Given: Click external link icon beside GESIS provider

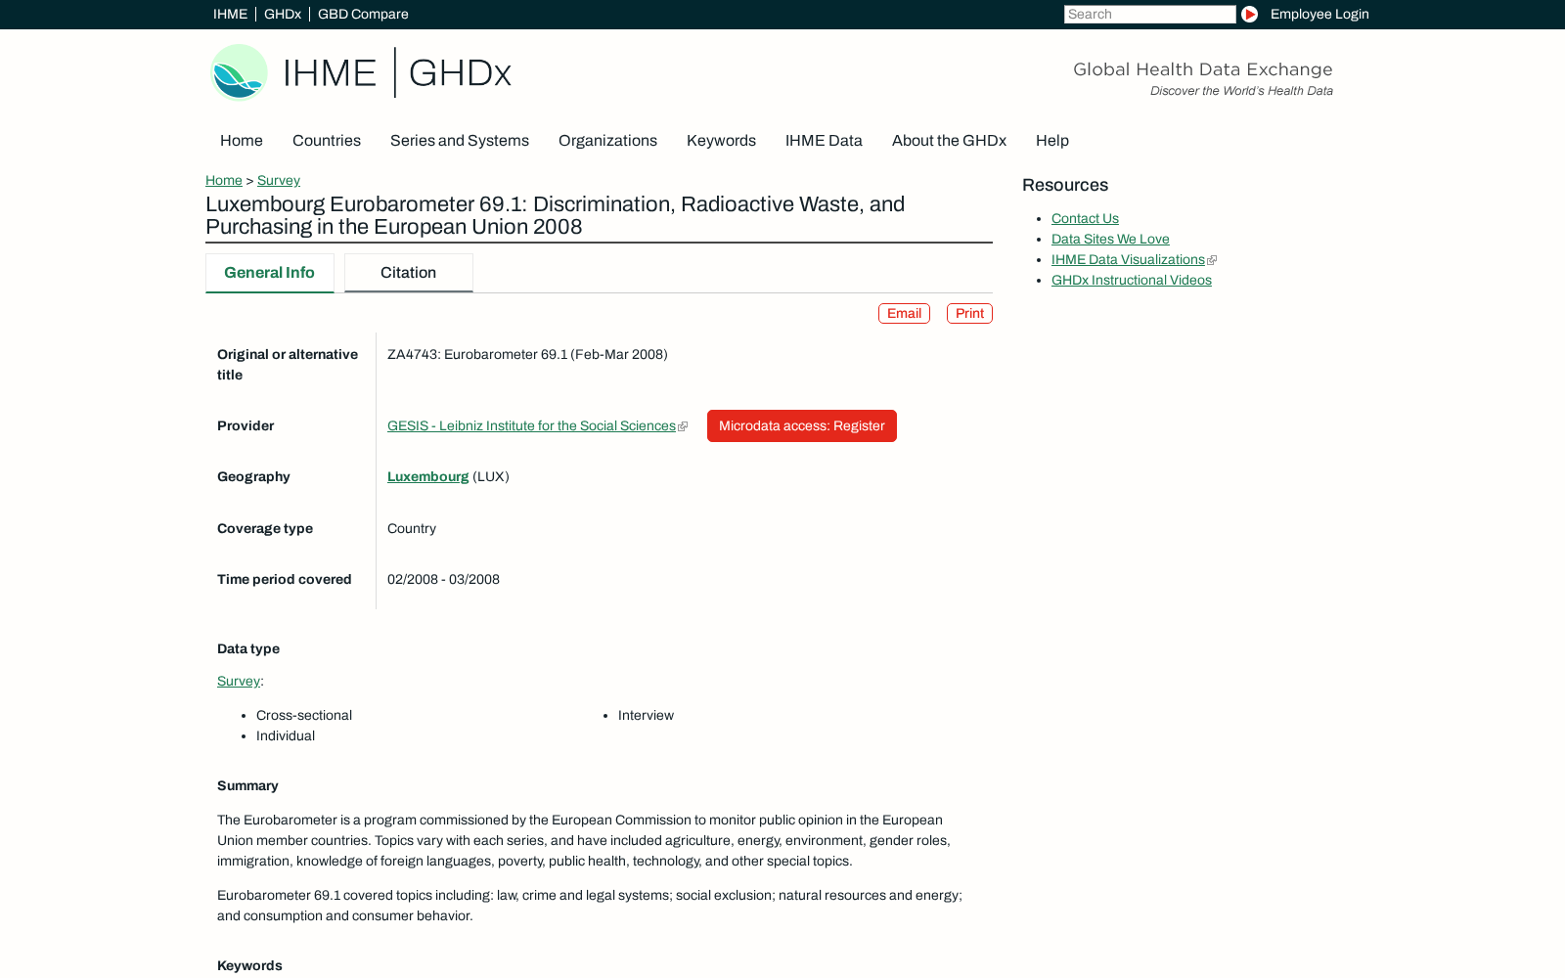Looking at the screenshot, I should click(683, 426).
